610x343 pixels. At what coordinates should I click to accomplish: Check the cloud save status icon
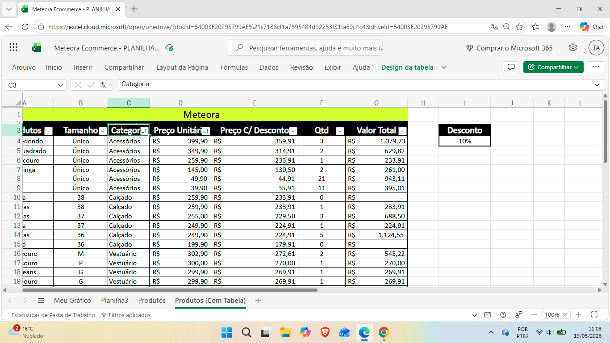click(169, 48)
